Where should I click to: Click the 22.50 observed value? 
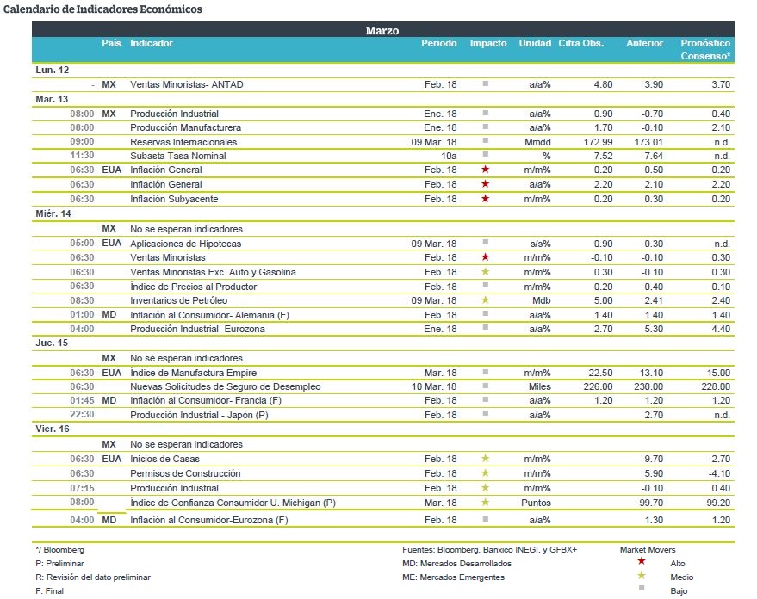[x=600, y=373]
